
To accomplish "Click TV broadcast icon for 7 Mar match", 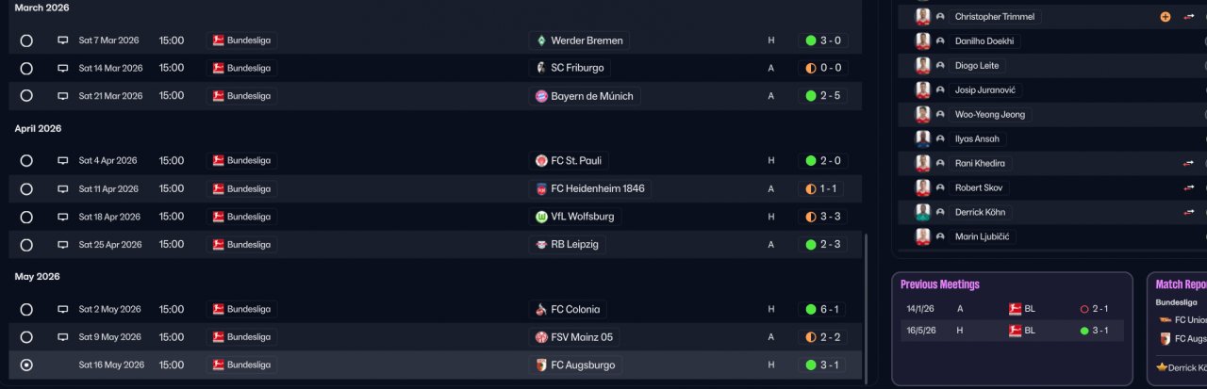I will (x=63, y=41).
